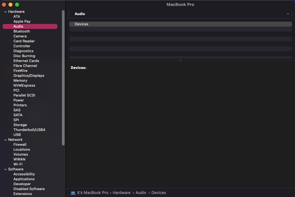Click Audio in the path bar
295x197 pixels.
pyautogui.click(x=141, y=193)
